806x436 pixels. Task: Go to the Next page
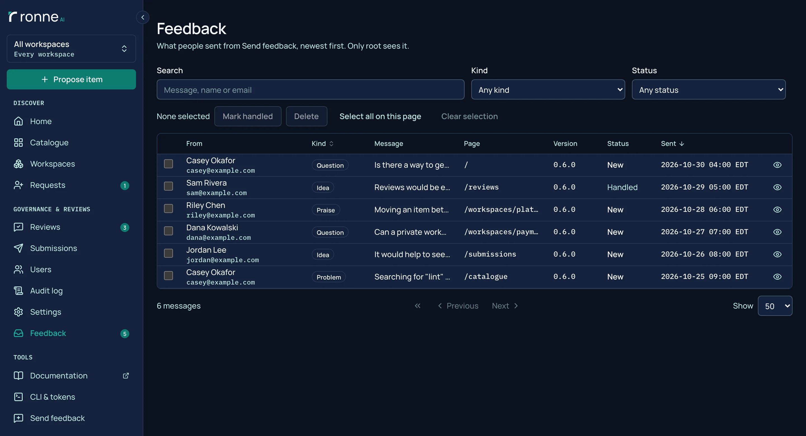(x=505, y=306)
